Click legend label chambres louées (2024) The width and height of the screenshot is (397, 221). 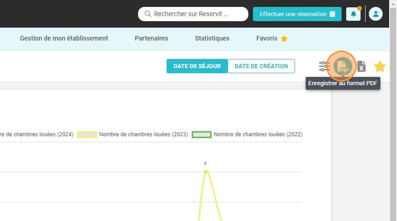tap(37, 134)
